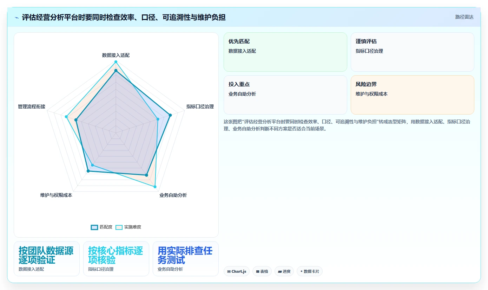Toggle the 匹配度 legend swatch
488x290 pixels.
click(x=94, y=227)
